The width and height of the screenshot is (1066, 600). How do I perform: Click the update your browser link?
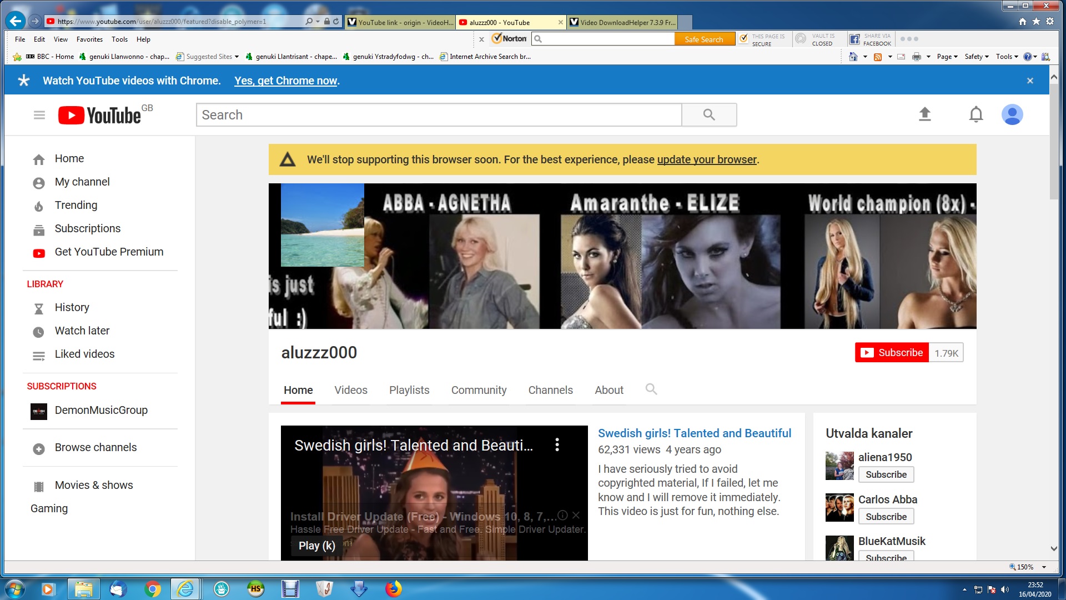[x=707, y=159]
